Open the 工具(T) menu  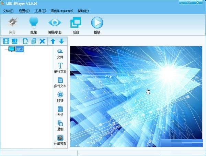tap(41, 11)
